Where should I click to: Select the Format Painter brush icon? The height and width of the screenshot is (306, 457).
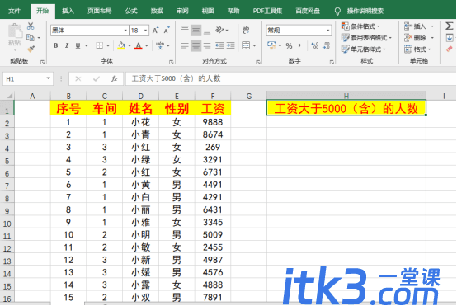(31, 49)
